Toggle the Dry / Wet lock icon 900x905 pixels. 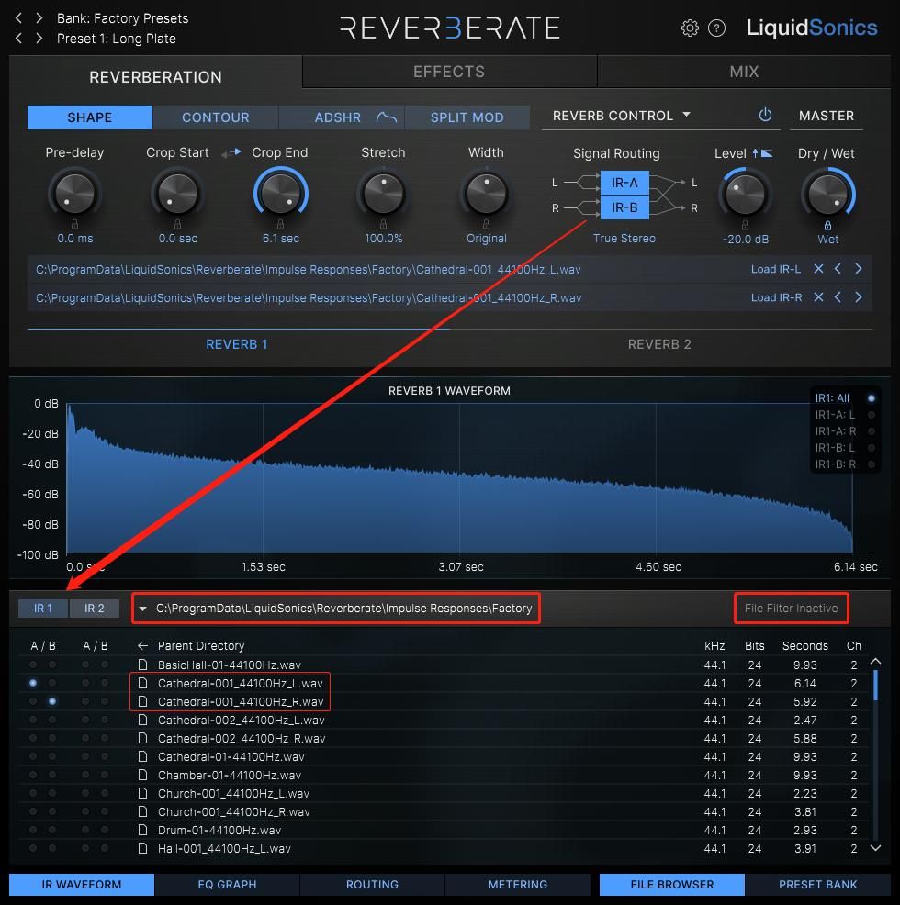827,225
